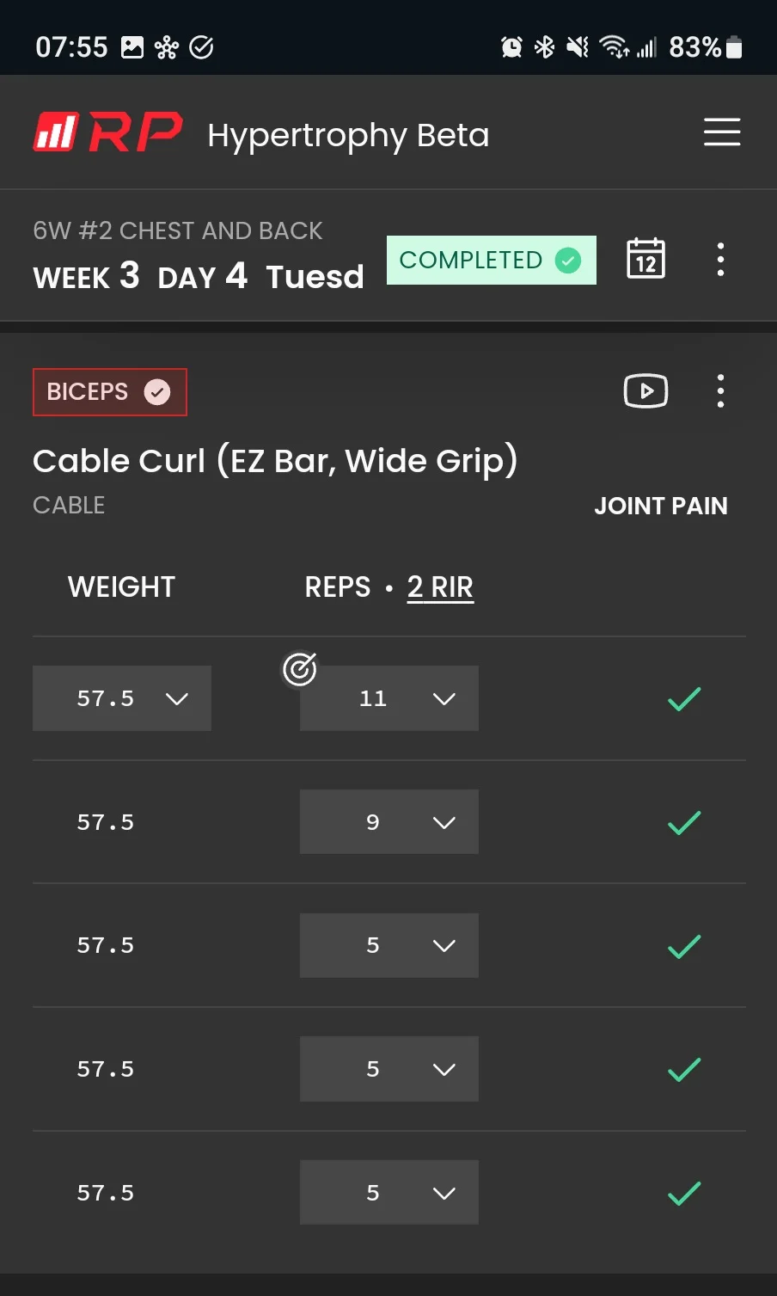777x1296 pixels.
Task: Tap the alarm icon in status bar
Action: point(511,46)
